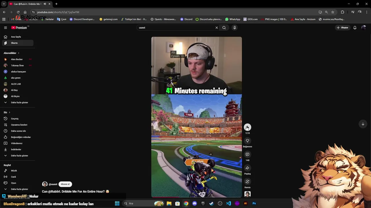Viewport: 371px width, 208px height.
Task: Open the abdus karaçam channel
Action: click(18, 72)
